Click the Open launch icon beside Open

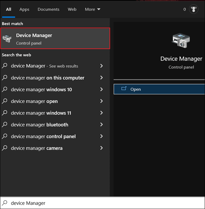pyautogui.click(x=124, y=89)
